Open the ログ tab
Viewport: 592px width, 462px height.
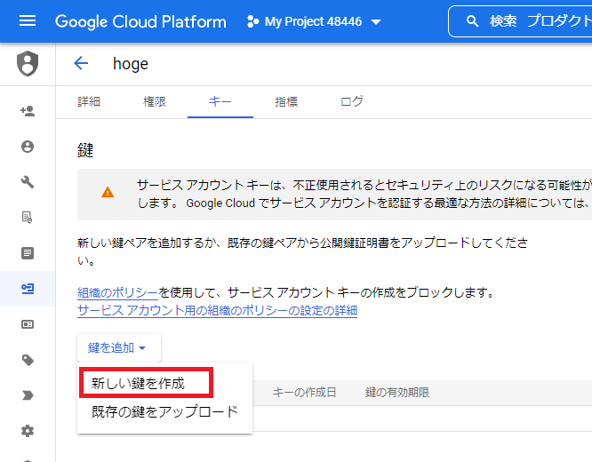click(x=351, y=101)
